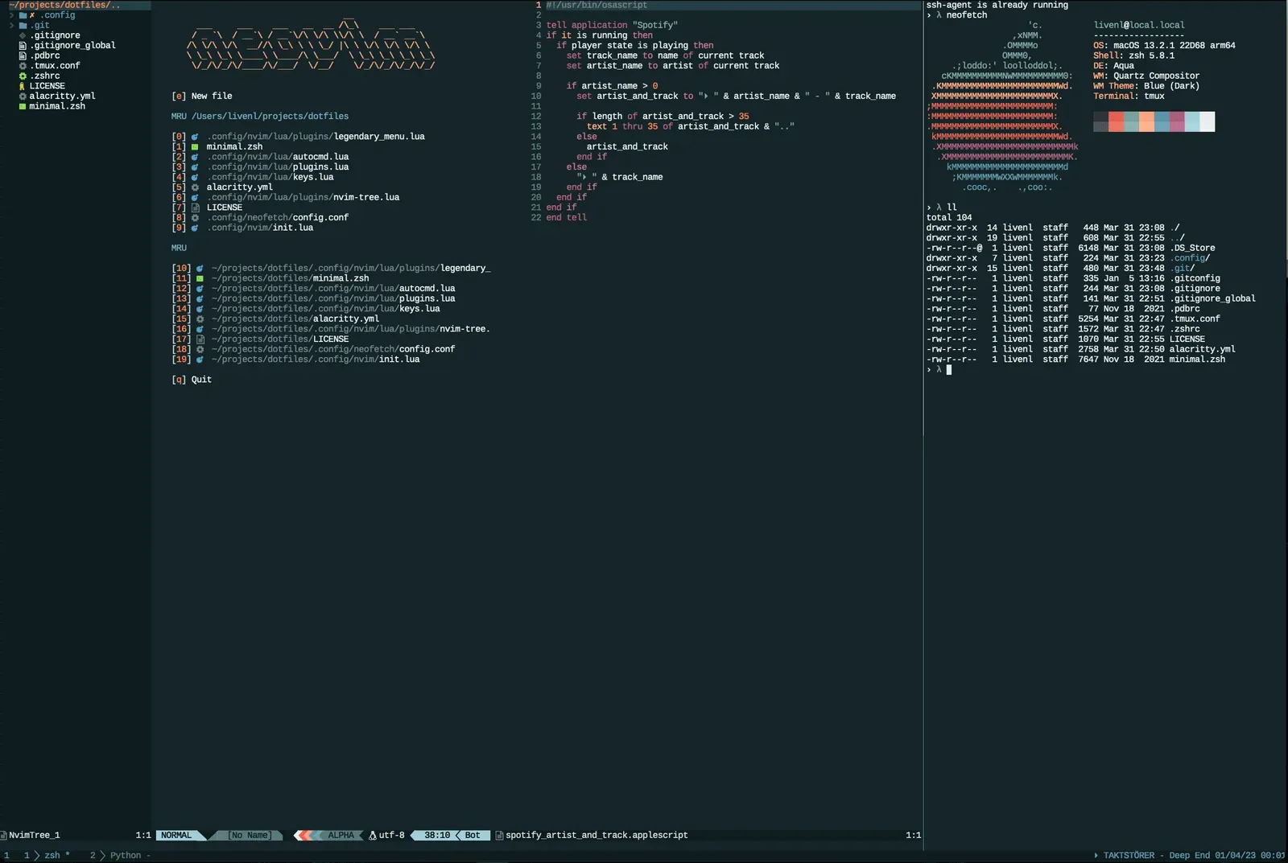Click the .DS_Store entry in ll listing
Viewport: 1288px width, 863px height.
(x=1193, y=249)
